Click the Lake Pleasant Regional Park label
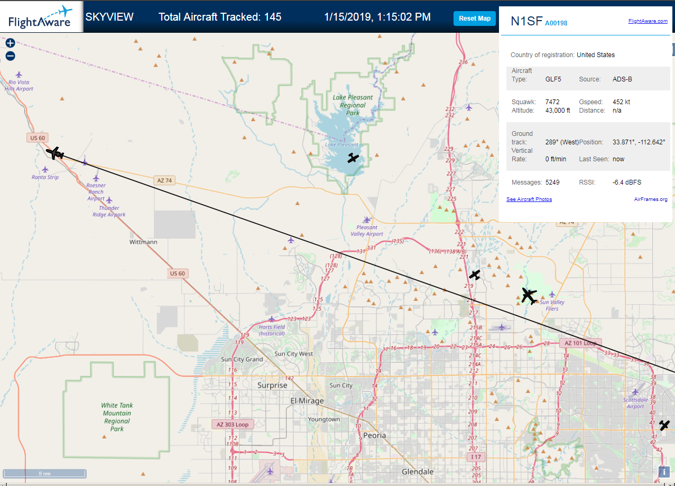 [353, 105]
